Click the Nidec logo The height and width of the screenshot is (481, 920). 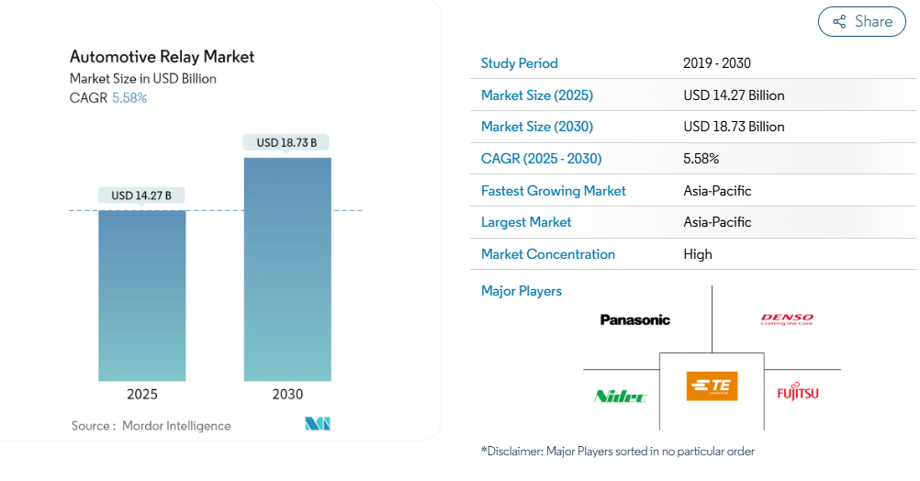621,396
